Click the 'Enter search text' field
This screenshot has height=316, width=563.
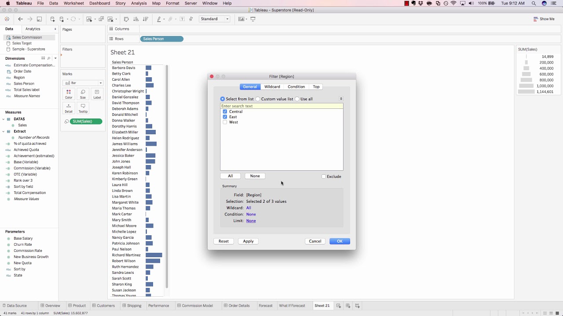[281, 106]
